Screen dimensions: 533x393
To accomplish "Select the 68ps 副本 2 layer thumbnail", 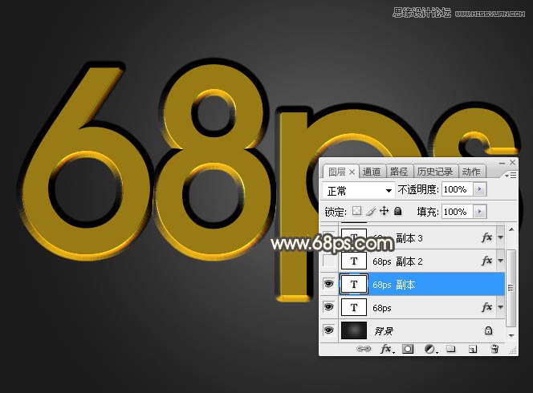I will point(354,261).
